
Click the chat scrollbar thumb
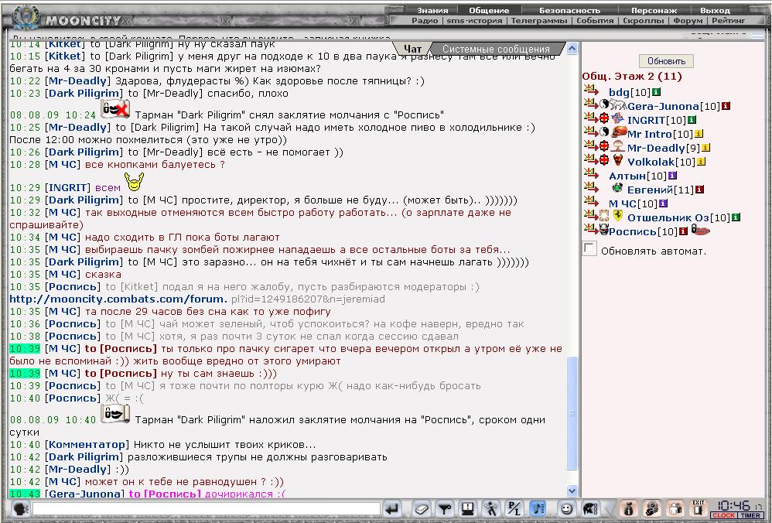pyautogui.click(x=572, y=412)
